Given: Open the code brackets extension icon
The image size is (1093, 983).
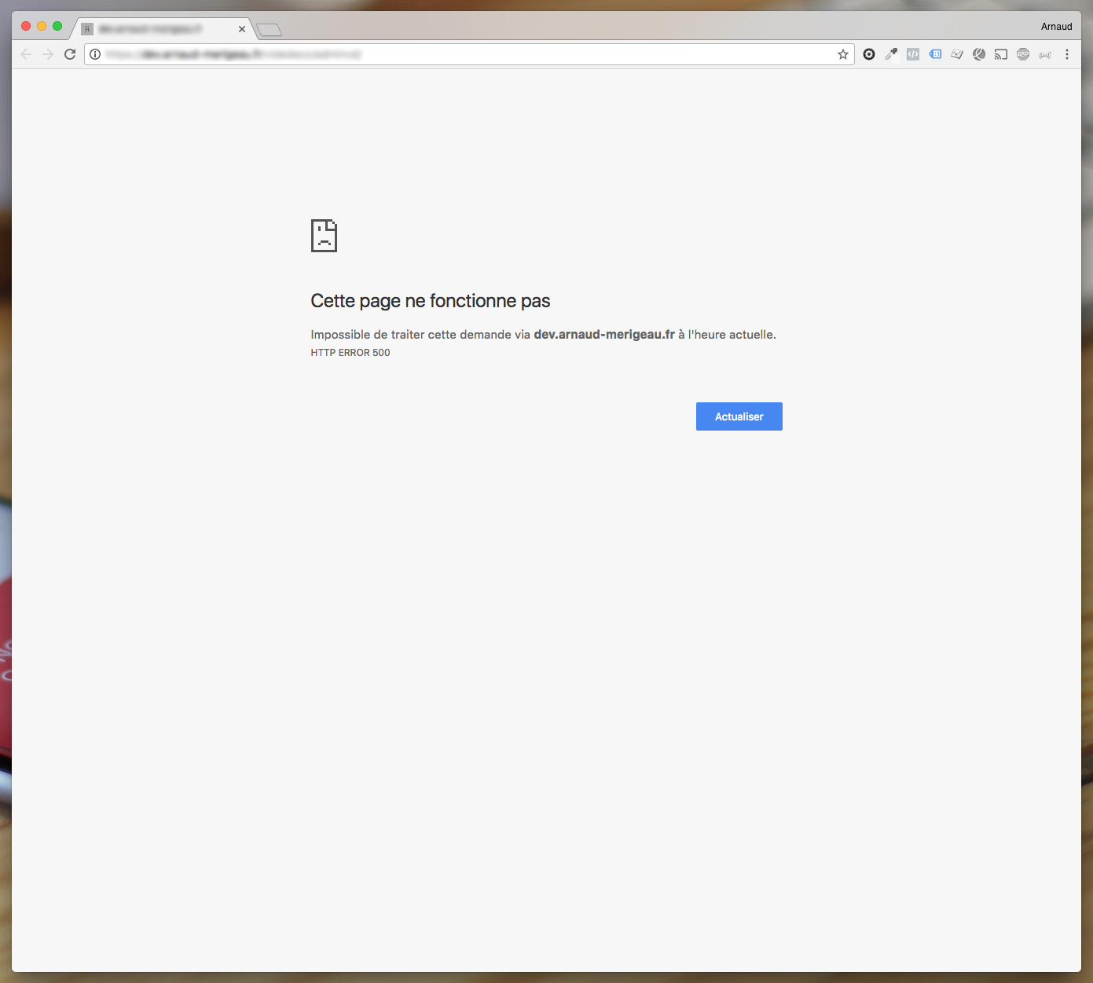Looking at the screenshot, I should point(913,54).
